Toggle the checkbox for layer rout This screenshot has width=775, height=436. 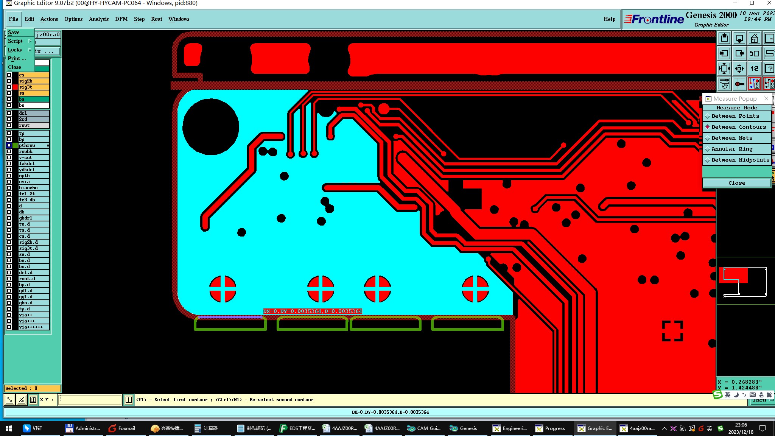(x=9, y=125)
